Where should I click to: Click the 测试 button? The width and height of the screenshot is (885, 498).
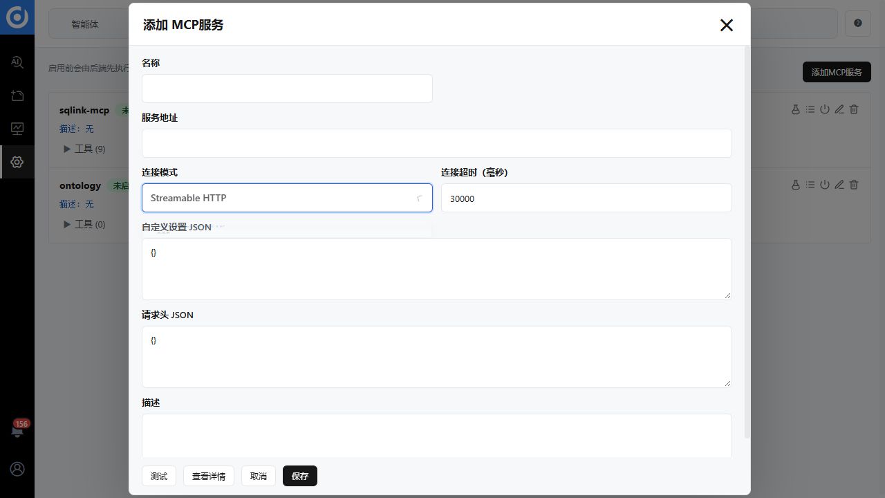pos(159,476)
